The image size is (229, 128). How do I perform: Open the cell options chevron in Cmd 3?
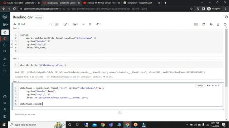pyautogui.click(x=213, y=85)
